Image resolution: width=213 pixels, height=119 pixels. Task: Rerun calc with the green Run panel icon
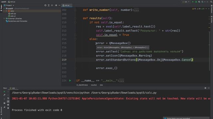tap(4, 92)
